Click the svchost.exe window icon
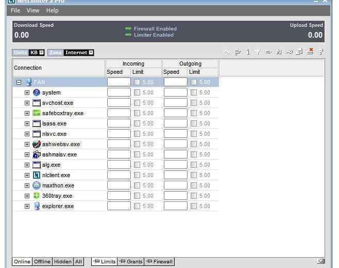This screenshot has width=339, height=268. (37, 103)
